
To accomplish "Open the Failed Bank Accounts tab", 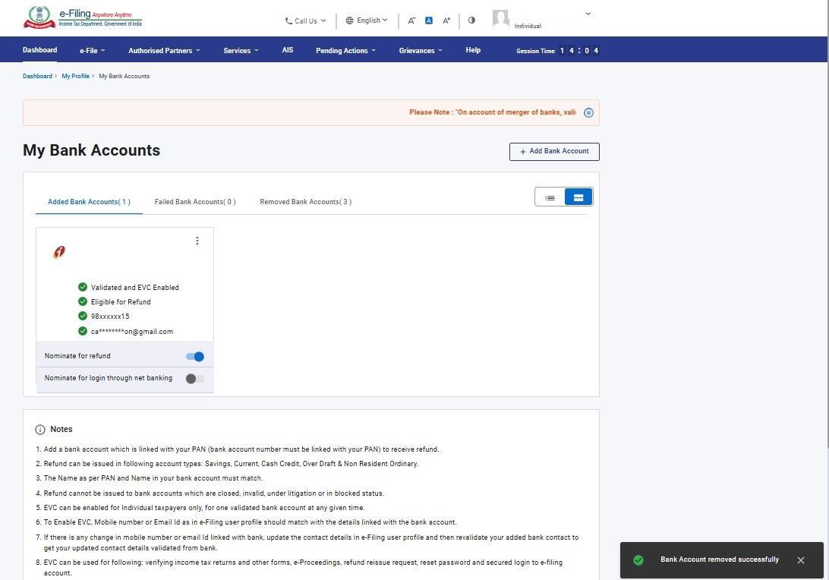I will pyautogui.click(x=195, y=202).
